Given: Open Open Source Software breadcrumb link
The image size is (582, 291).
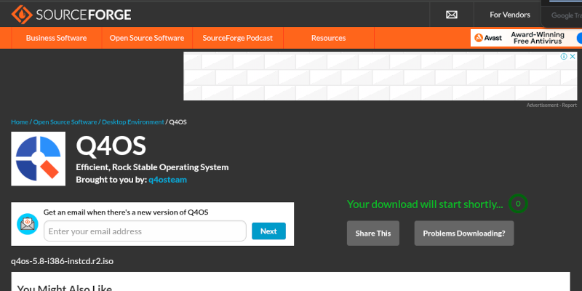Looking at the screenshot, I should click(x=65, y=122).
